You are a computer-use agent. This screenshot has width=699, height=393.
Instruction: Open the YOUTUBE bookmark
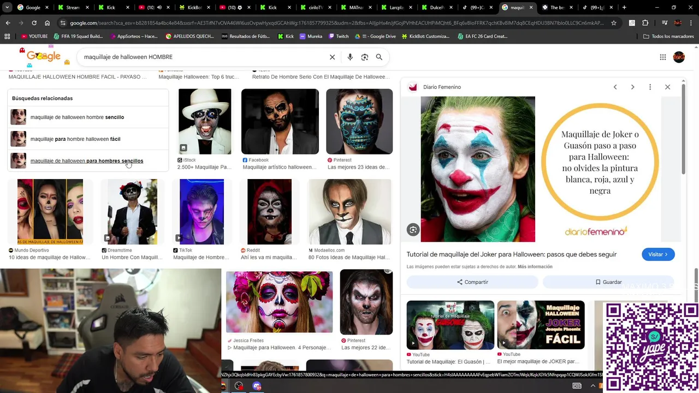(34, 36)
